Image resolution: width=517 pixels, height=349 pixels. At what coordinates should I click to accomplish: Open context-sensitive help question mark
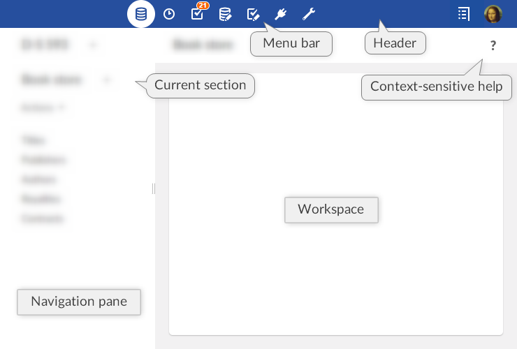click(x=493, y=46)
